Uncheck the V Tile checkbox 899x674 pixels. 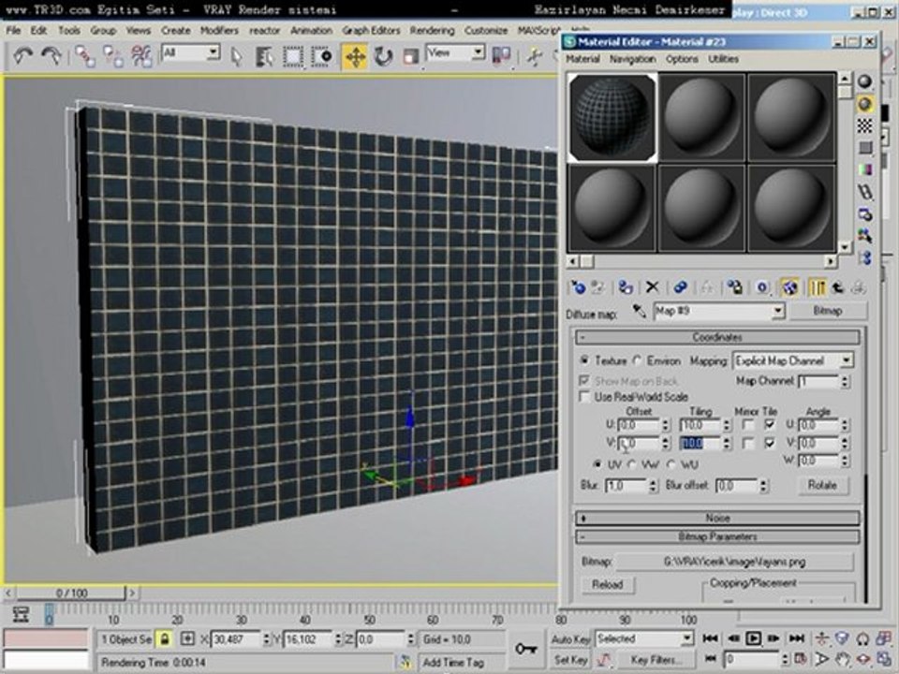coord(770,443)
